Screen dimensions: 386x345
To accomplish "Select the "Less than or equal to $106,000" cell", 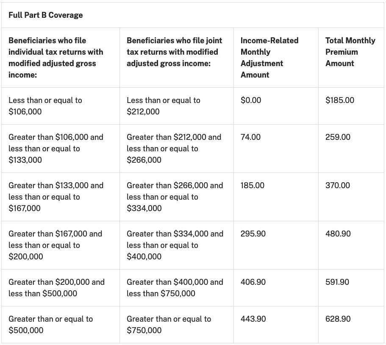I will (45, 106).
